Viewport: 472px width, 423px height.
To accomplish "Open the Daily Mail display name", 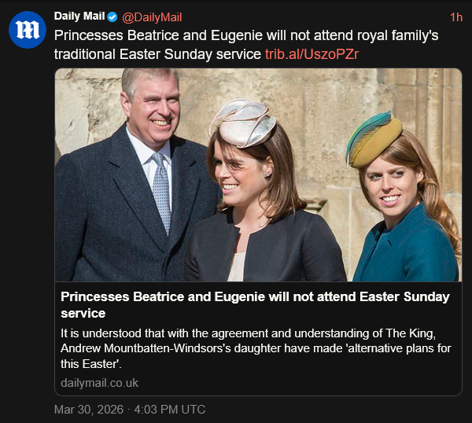I will [x=79, y=17].
